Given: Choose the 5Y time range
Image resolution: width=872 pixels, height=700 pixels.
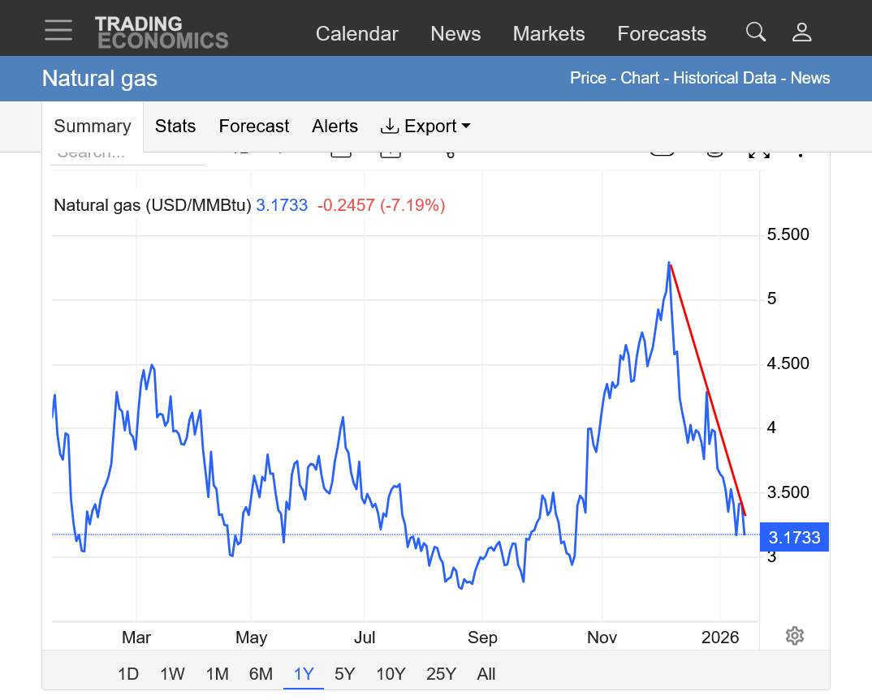Looking at the screenshot, I should [x=345, y=674].
